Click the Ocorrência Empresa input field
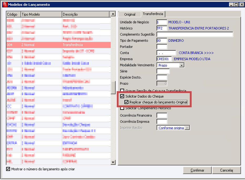Image resolution: width=245 pixels, height=180 pixels. (162, 121)
